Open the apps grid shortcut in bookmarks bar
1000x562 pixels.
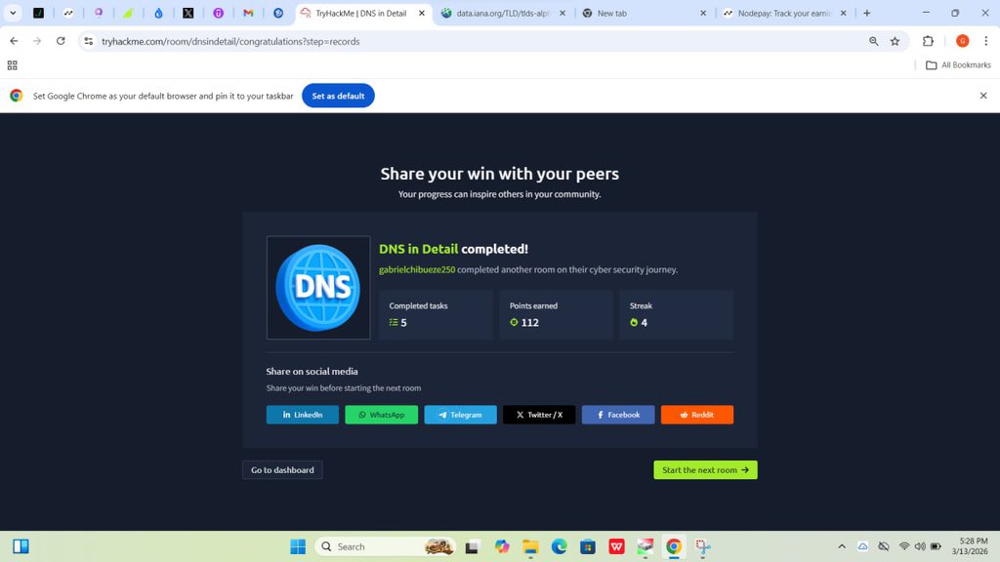(12, 65)
